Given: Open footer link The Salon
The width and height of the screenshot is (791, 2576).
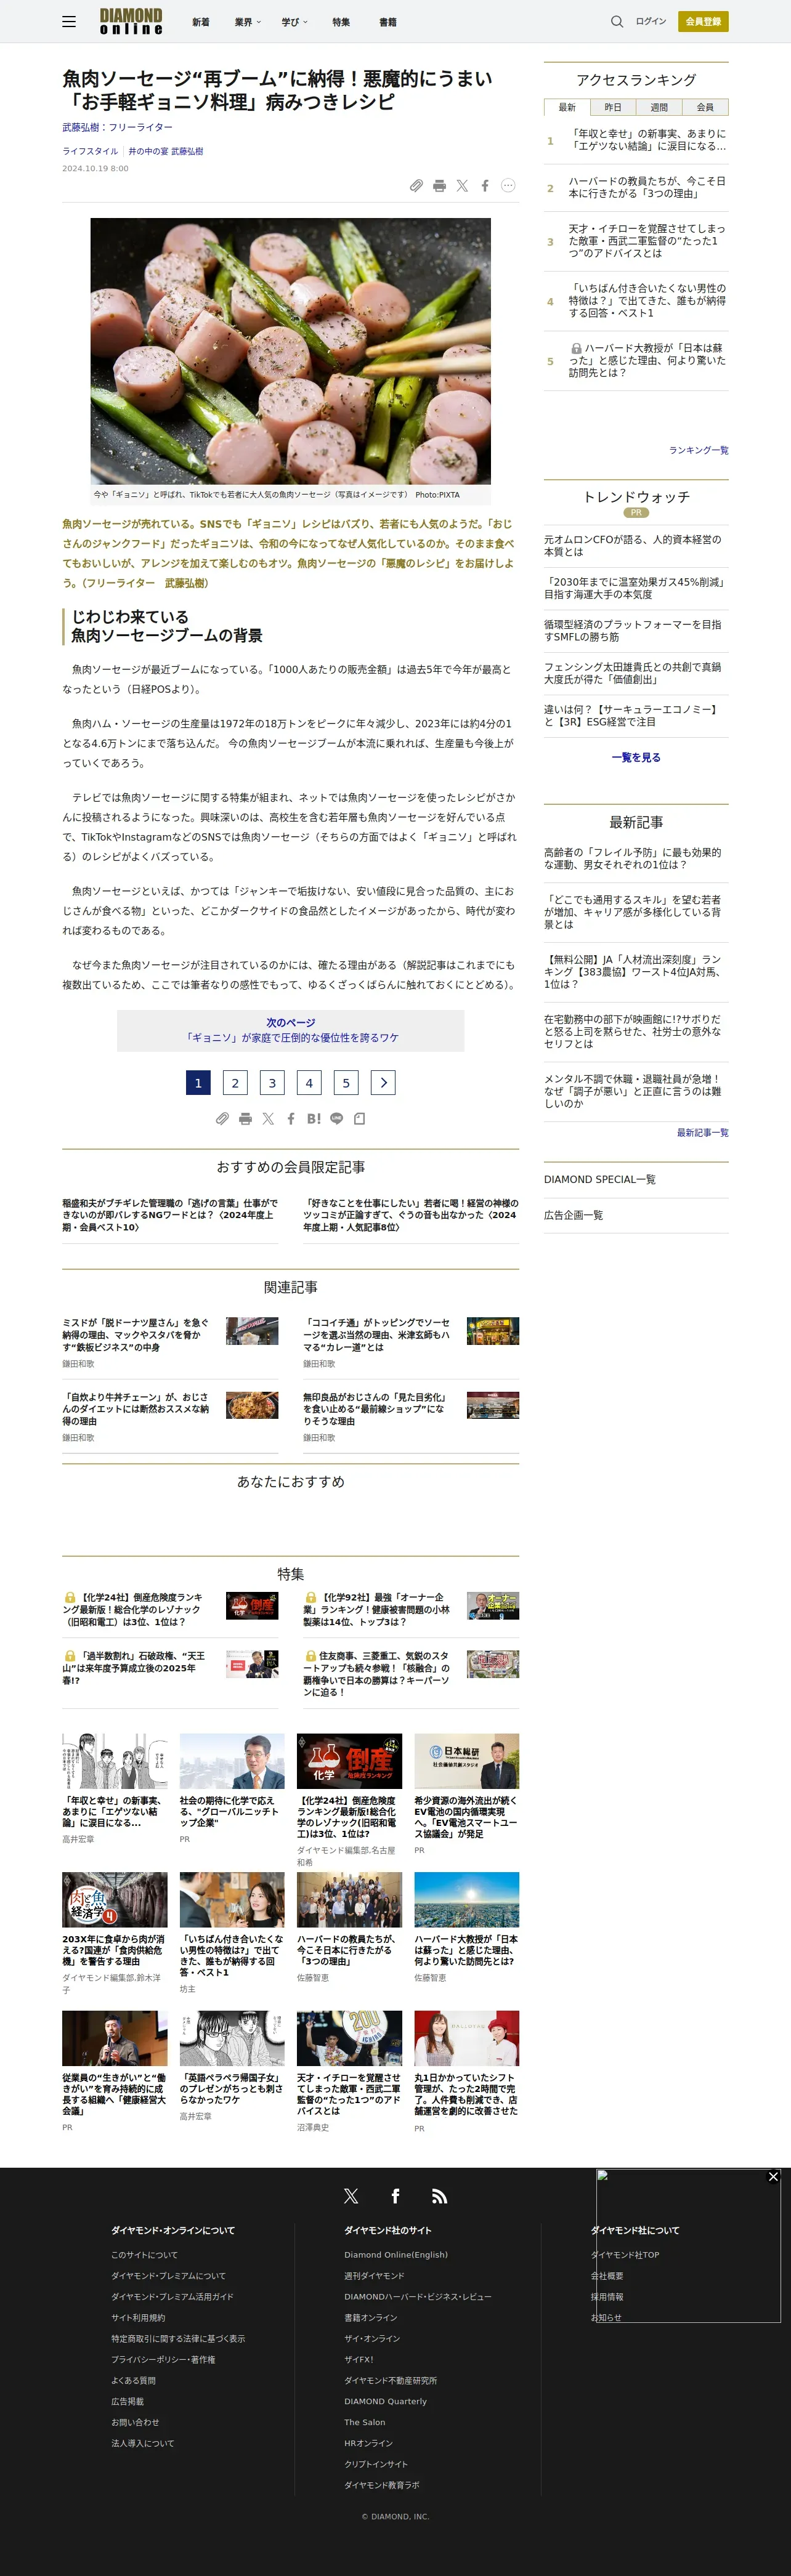Looking at the screenshot, I should 365,2422.
